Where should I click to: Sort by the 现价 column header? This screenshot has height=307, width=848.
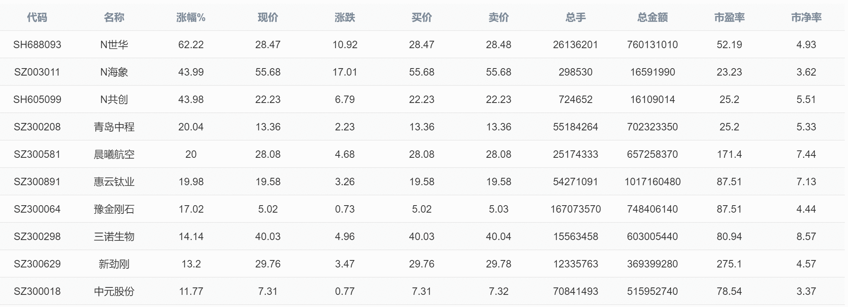pos(268,18)
